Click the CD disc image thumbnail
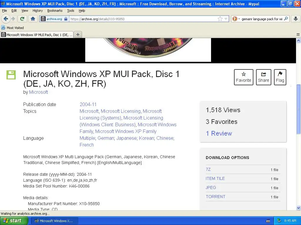301x225 pixels. 148,50
